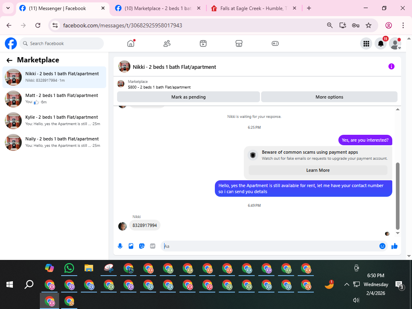Send a thumbs-up like
Screen dimensions: 412x309
click(394, 246)
